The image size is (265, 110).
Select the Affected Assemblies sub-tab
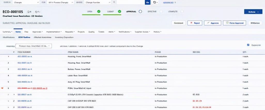[x=43, y=37]
